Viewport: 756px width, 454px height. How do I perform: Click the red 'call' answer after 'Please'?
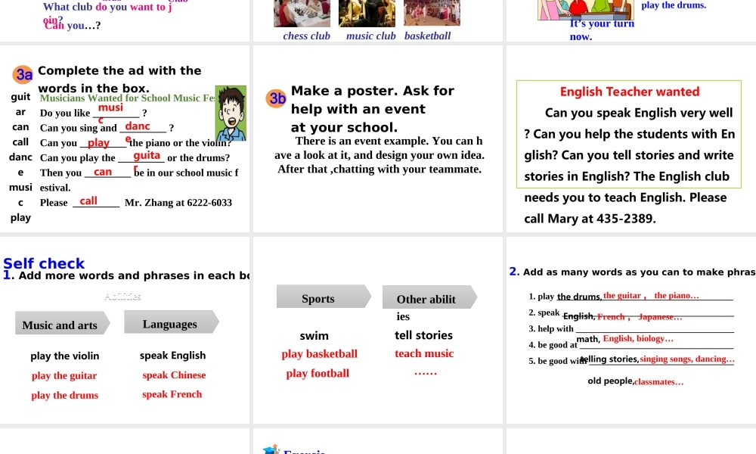pyautogui.click(x=88, y=201)
